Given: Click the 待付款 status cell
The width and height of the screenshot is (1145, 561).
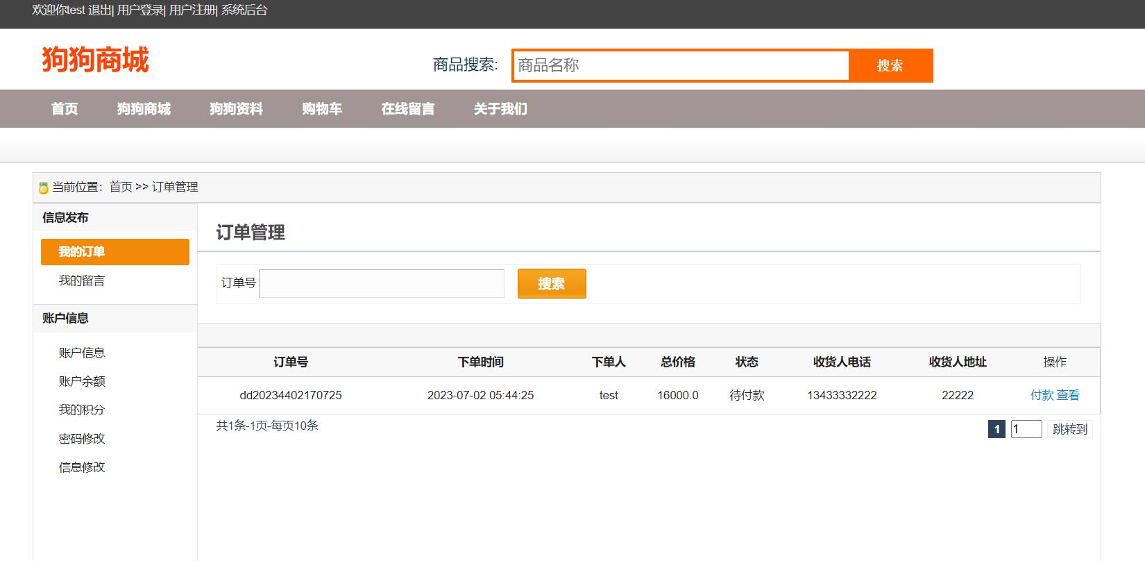Looking at the screenshot, I should [x=747, y=395].
